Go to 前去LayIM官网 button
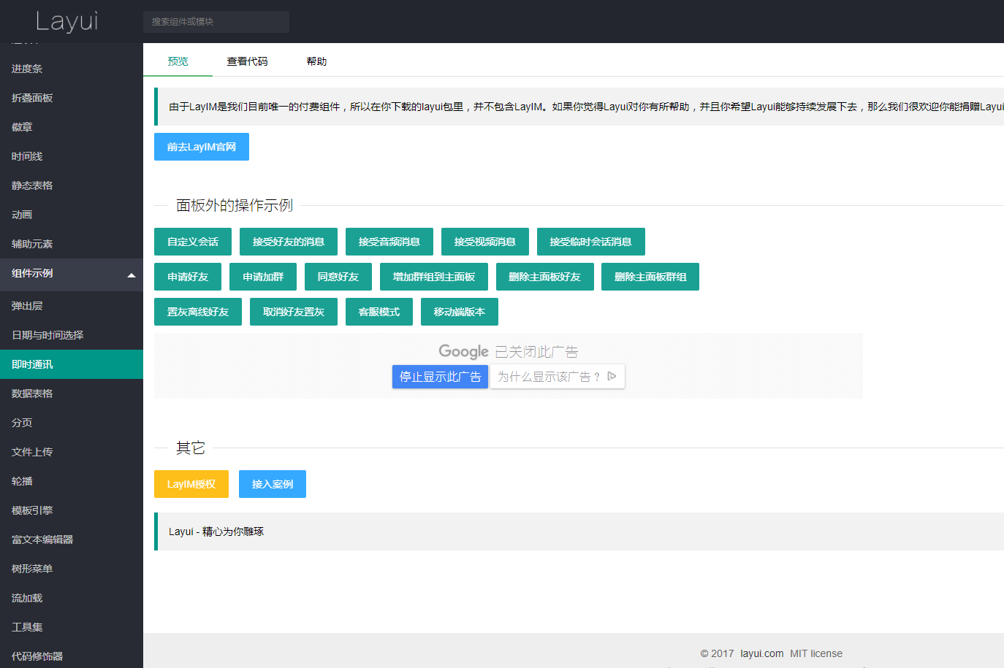 coord(202,147)
